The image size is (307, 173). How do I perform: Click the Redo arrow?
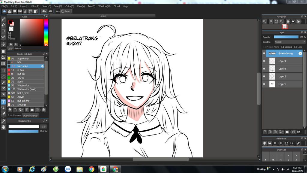pyautogui.click(x=50, y=11)
